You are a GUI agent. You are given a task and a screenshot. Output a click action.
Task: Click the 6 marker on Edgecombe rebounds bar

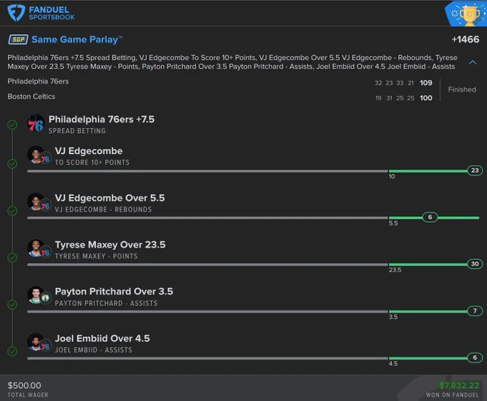(430, 217)
